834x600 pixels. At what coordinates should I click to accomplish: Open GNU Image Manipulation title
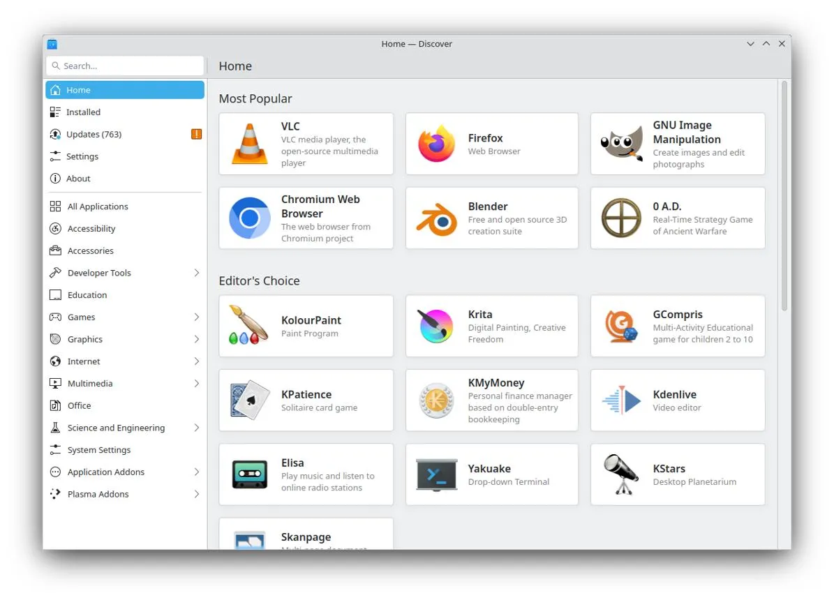click(687, 132)
